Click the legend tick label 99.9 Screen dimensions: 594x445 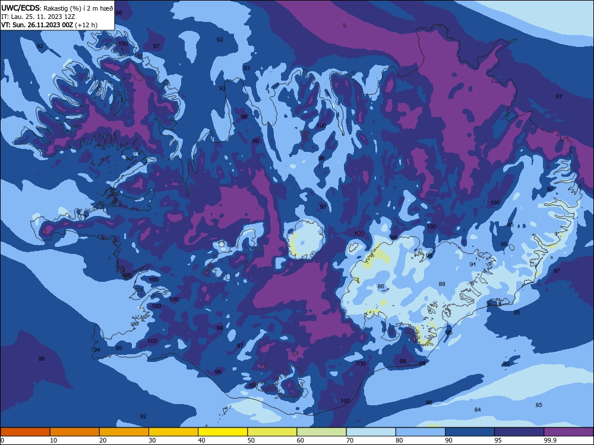click(550, 440)
